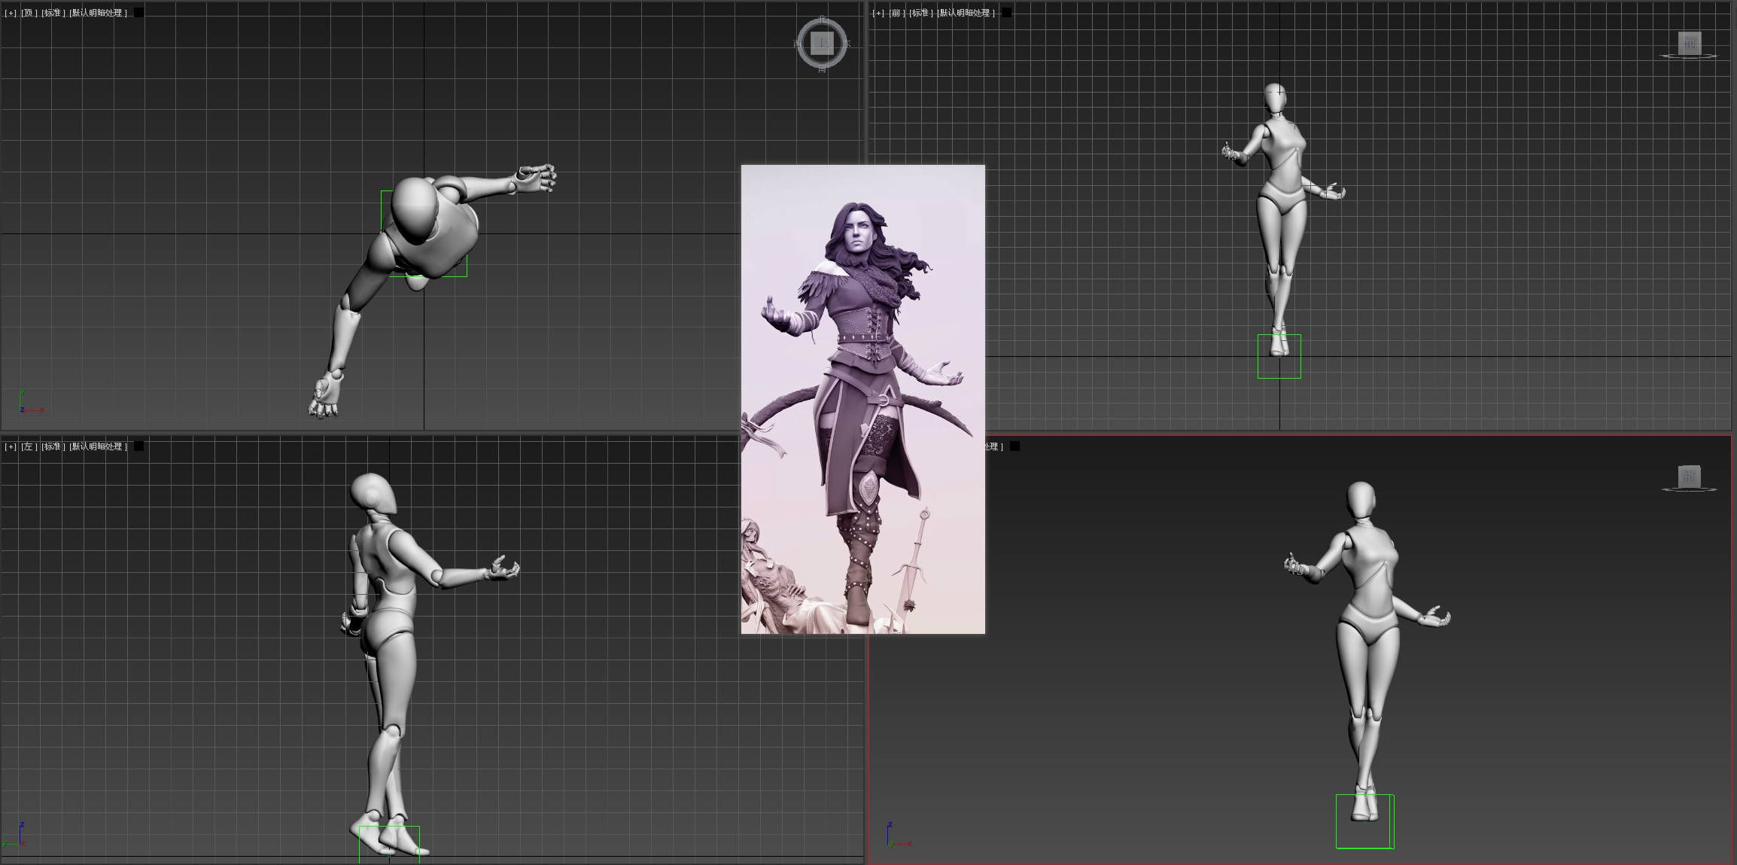Open the [顶] view name menu
The height and width of the screenshot is (865, 1737).
pyautogui.click(x=29, y=13)
